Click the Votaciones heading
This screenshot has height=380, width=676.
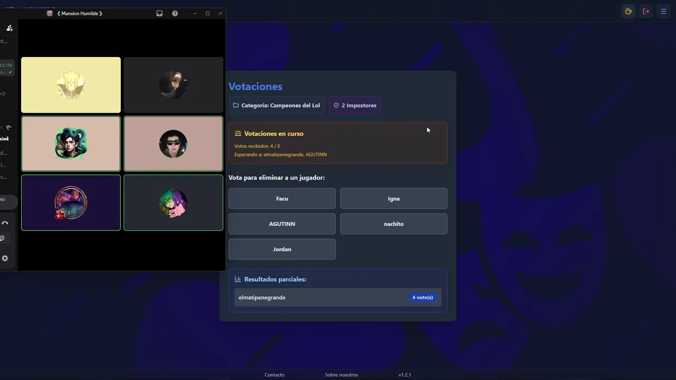[256, 87]
